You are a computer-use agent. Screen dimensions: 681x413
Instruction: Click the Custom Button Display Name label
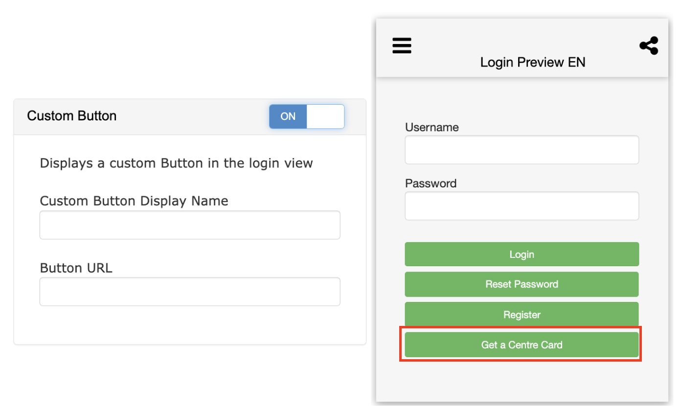[134, 201]
